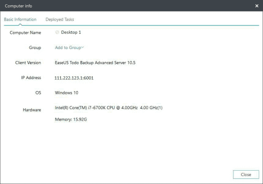Select the Basic Information tab
The width and height of the screenshot is (263, 184).
[20, 20]
